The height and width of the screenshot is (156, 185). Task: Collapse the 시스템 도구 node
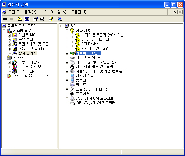pyautogui.click(x=4, y=31)
